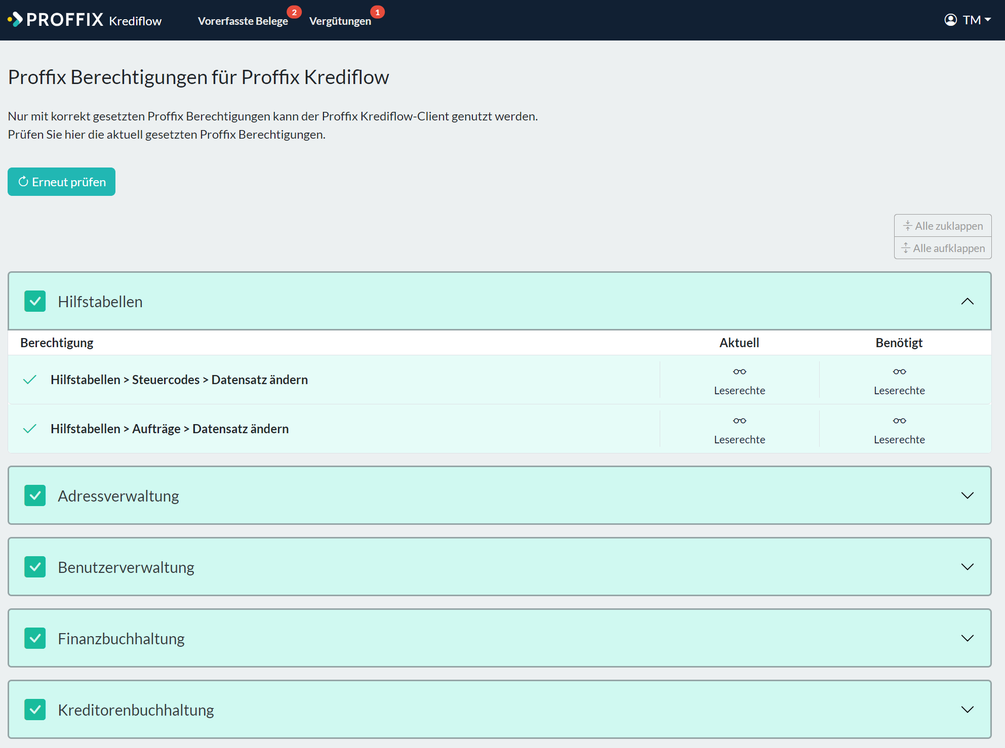Click the Erneut prüfen button
The image size is (1005, 748).
coord(61,182)
